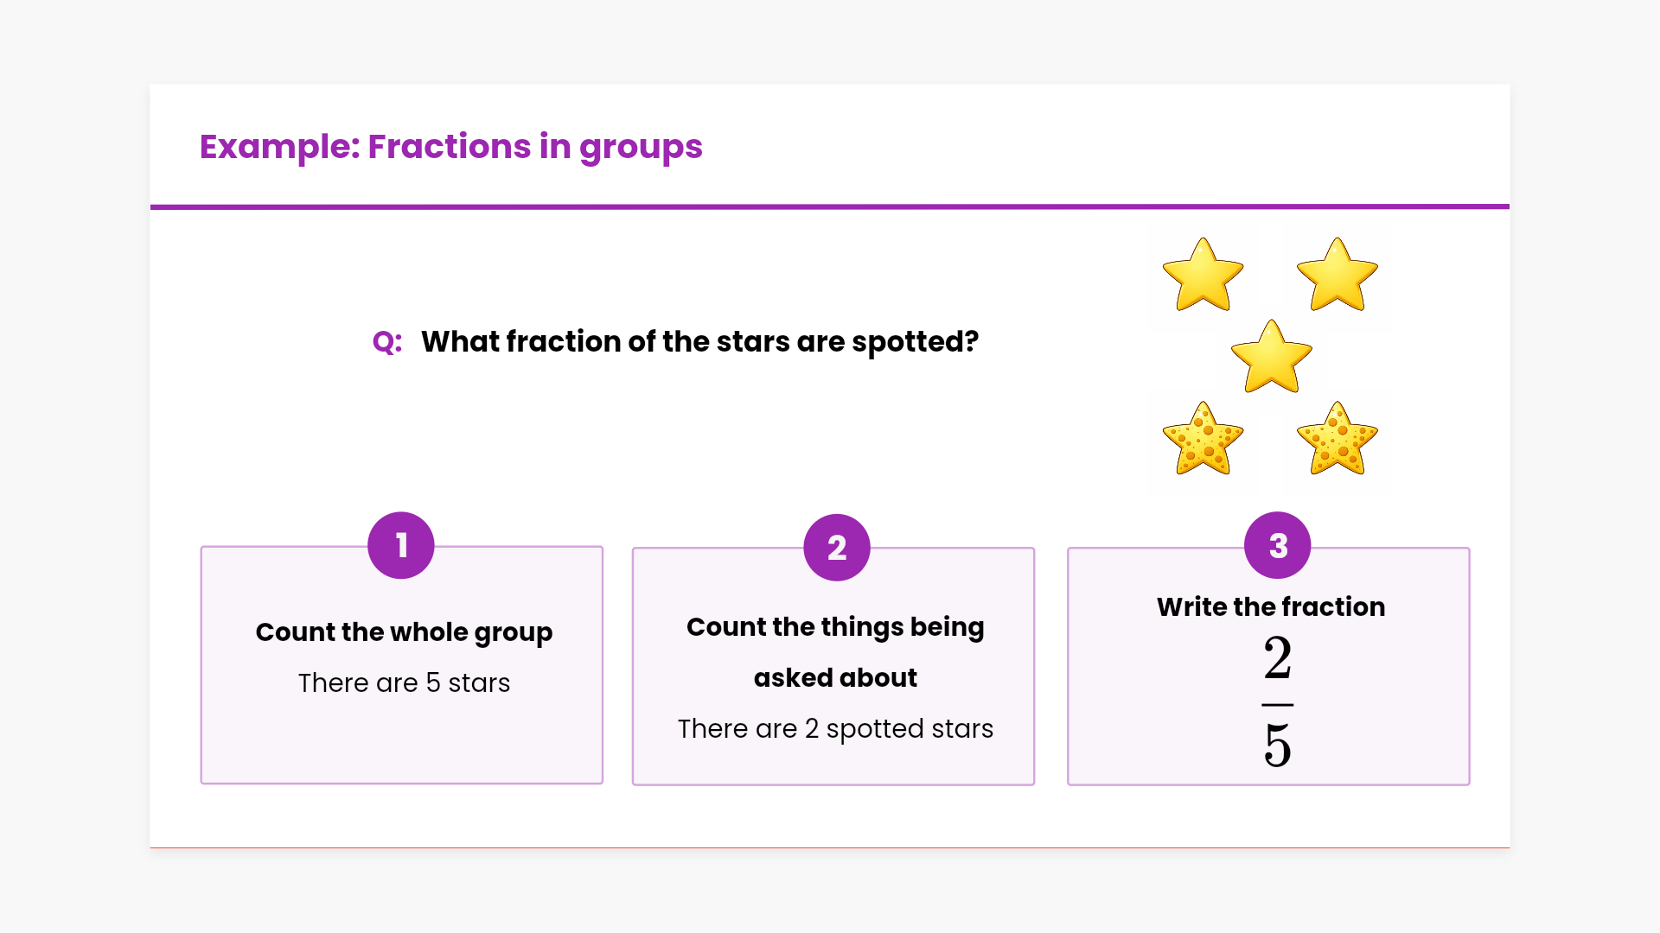Screen dimensions: 1660x933
Task: Click the purple divider line under the title
Action: [x=830, y=206]
